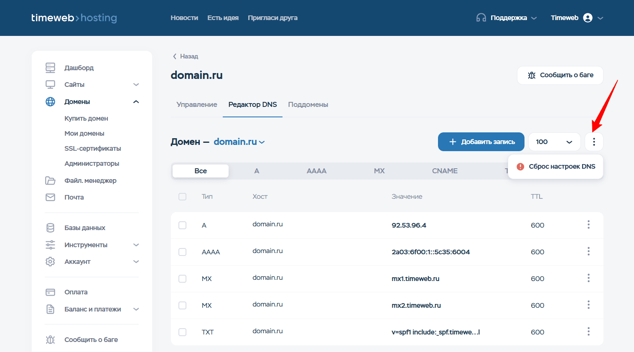This screenshot has height=352, width=634.
Task: Switch to the Поддомены tab
Action: click(308, 104)
